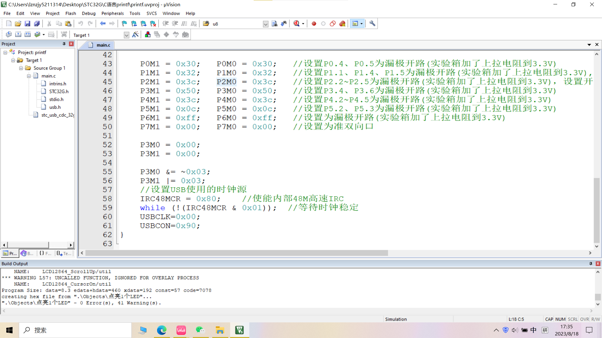The width and height of the screenshot is (602, 338).
Task: Click the Windows search box
Action: [x=75, y=330]
